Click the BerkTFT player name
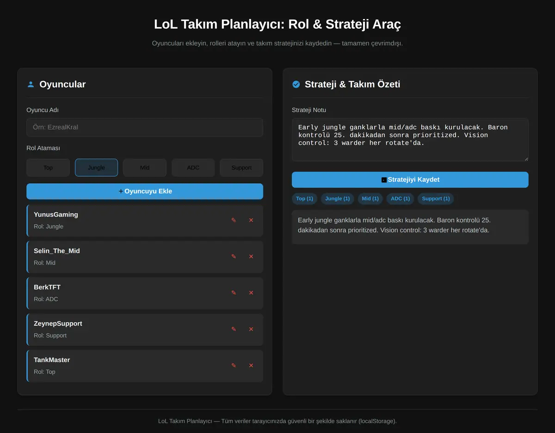The image size is (555, 433). [47, 287]
